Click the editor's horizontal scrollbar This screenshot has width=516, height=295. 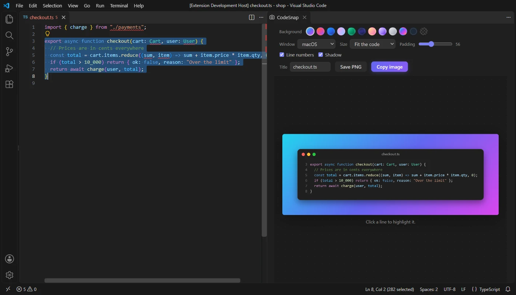tap(142, 281)
